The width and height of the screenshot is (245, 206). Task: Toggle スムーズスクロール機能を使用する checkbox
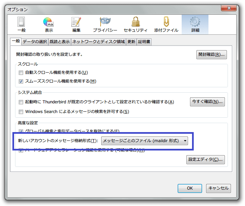coord(21,81)
